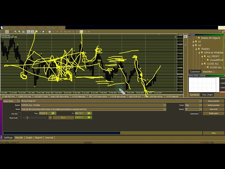Click the tile windows chart icon
The image size is (225, 169).
(x=23, y=32)
